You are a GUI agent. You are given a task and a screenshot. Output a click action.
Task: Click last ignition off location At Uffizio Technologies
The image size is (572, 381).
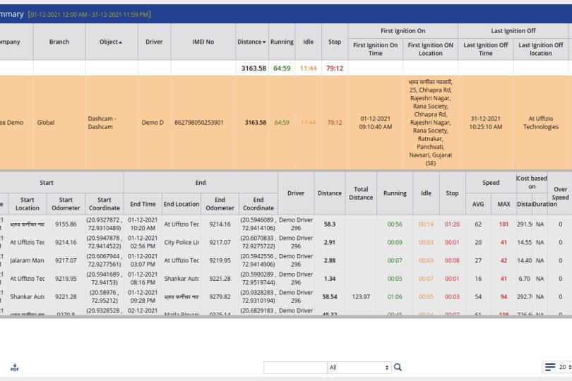[x=540, y=123]
